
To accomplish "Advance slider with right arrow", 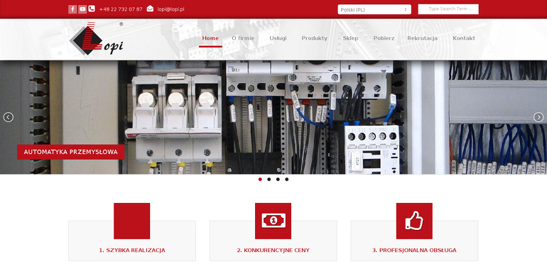I will (538, 117).
